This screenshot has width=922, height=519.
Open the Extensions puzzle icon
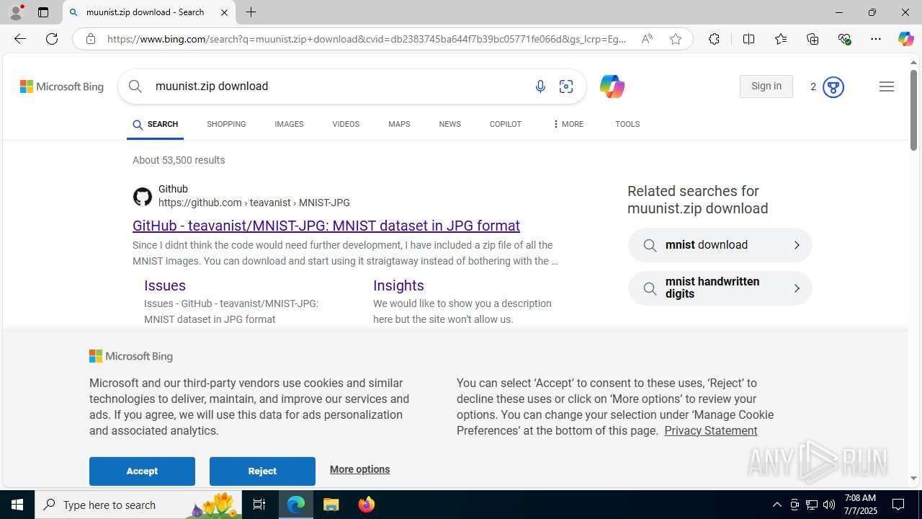coord(714,39)
